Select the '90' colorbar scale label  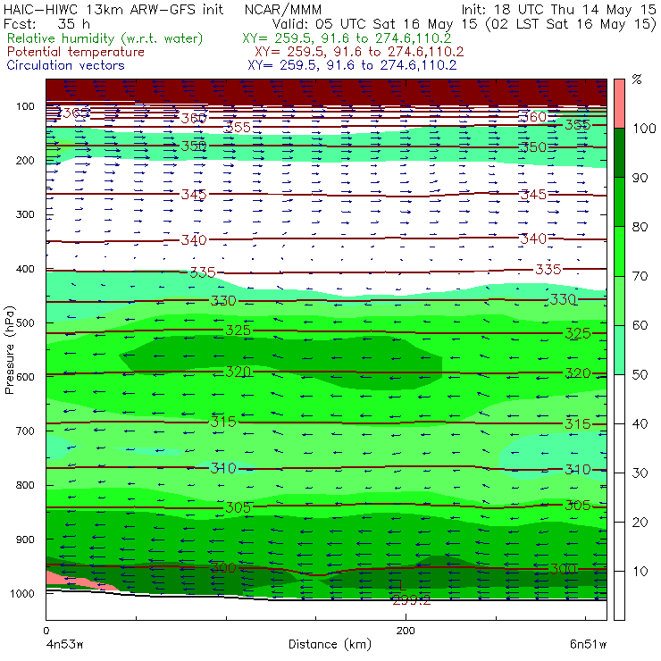click(640, 178)
